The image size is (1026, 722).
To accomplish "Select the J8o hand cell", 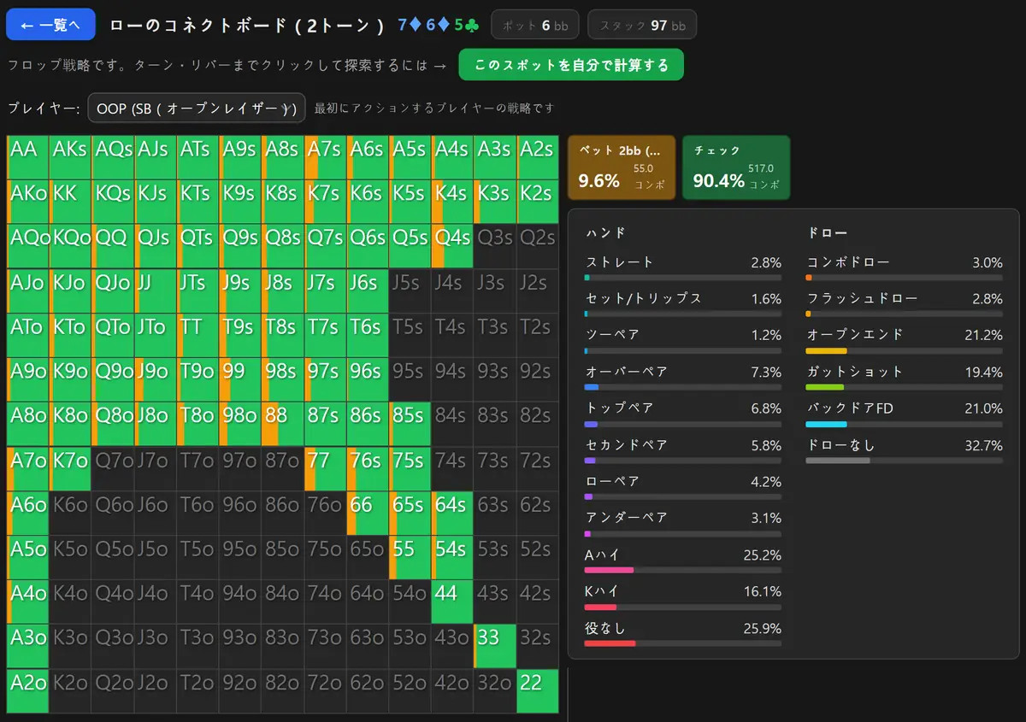I will tap(156, 425).
